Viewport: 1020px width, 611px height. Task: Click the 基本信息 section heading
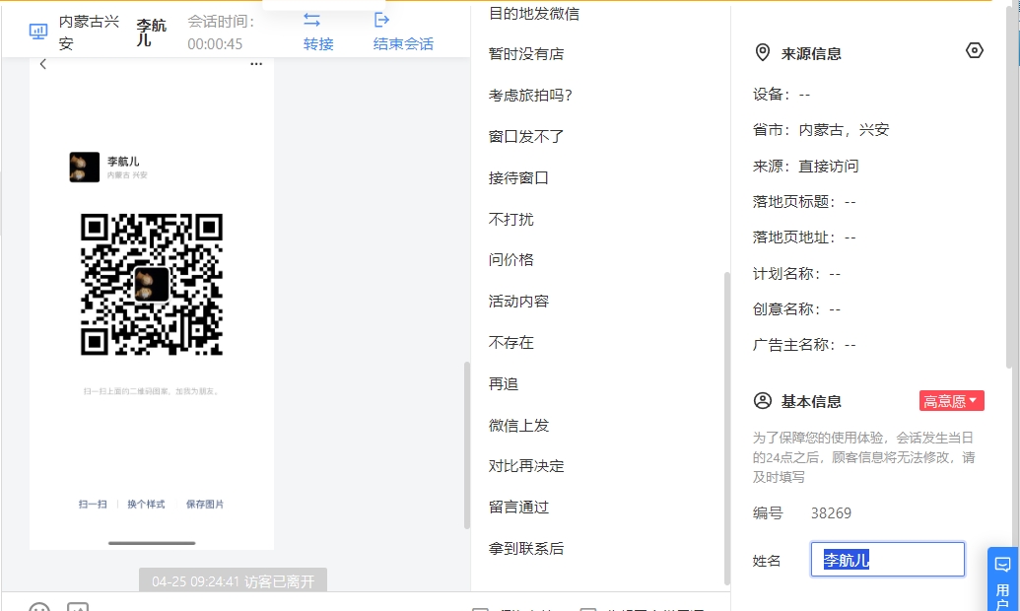811,401
